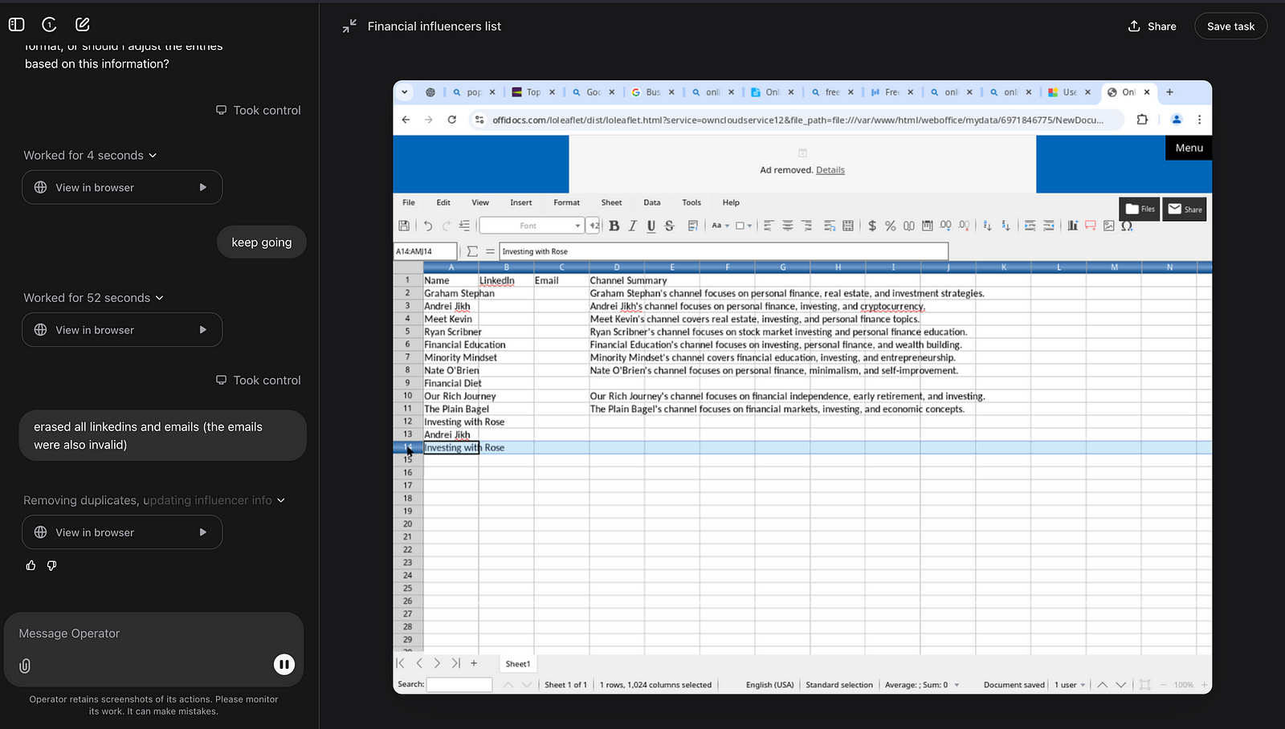This screenshot has height=729, width=1285.
Task: Toggle the left sidebar panel icon
Action: pos(16,25)
